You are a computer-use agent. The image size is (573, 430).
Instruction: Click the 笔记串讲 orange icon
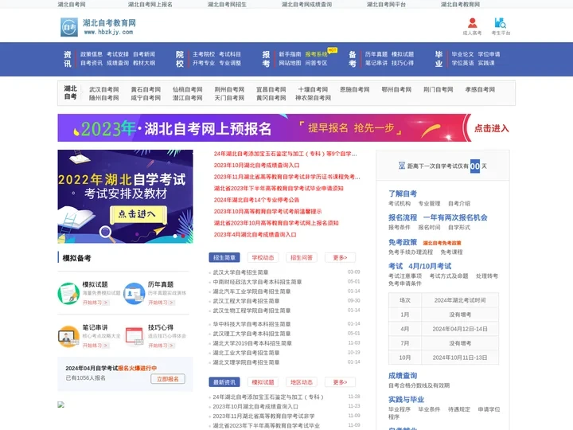[68, 336]
